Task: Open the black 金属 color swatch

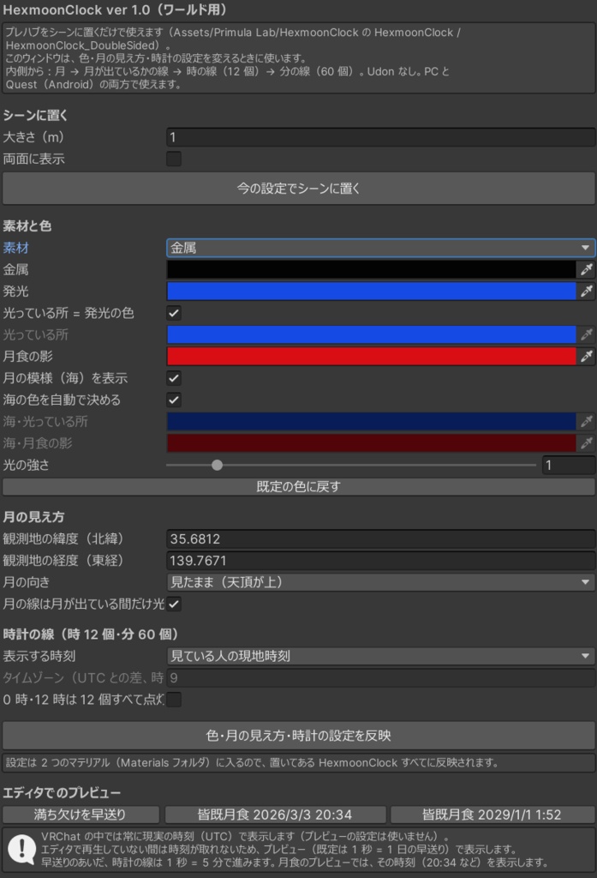Action: pos(372,269)
